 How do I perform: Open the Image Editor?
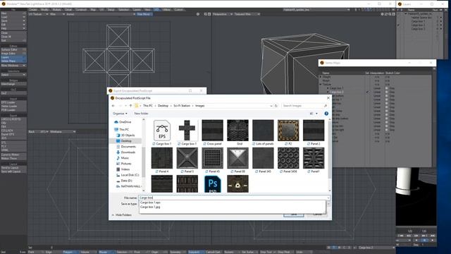[x=13, y=54]
